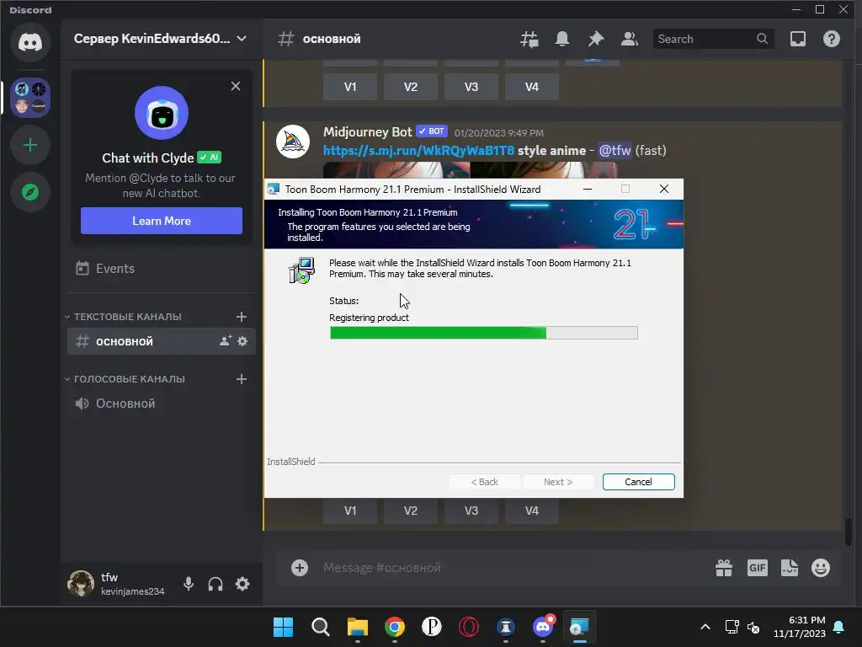Edit основной channel settings gear

(242, 341)
